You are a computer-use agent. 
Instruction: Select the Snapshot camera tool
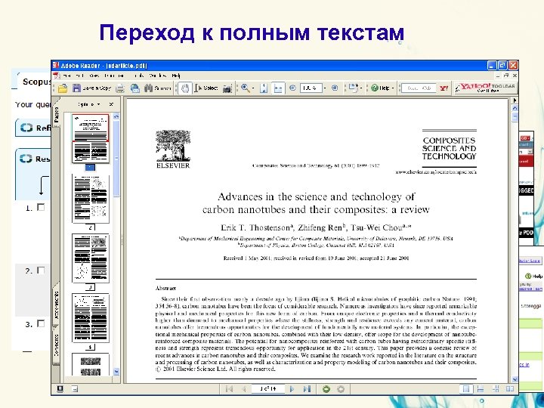tap(227, 88)
